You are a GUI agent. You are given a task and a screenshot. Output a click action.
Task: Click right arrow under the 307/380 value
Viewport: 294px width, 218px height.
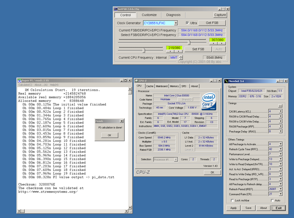coord(222,43)
